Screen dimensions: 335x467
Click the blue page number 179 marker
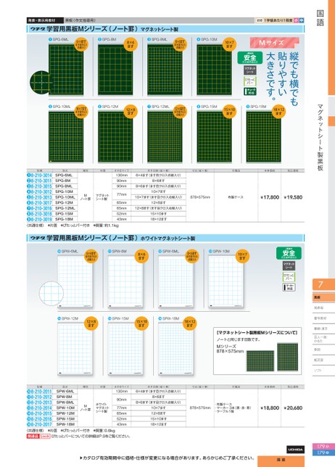323,452
